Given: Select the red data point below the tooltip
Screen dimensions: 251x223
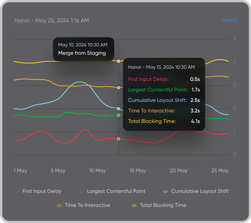Looking at the screenshot, I should 119,139.
